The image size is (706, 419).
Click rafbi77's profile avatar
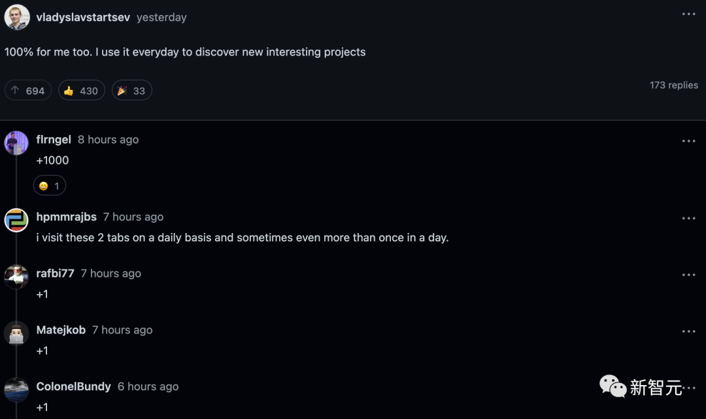click(x=16, y=277)
